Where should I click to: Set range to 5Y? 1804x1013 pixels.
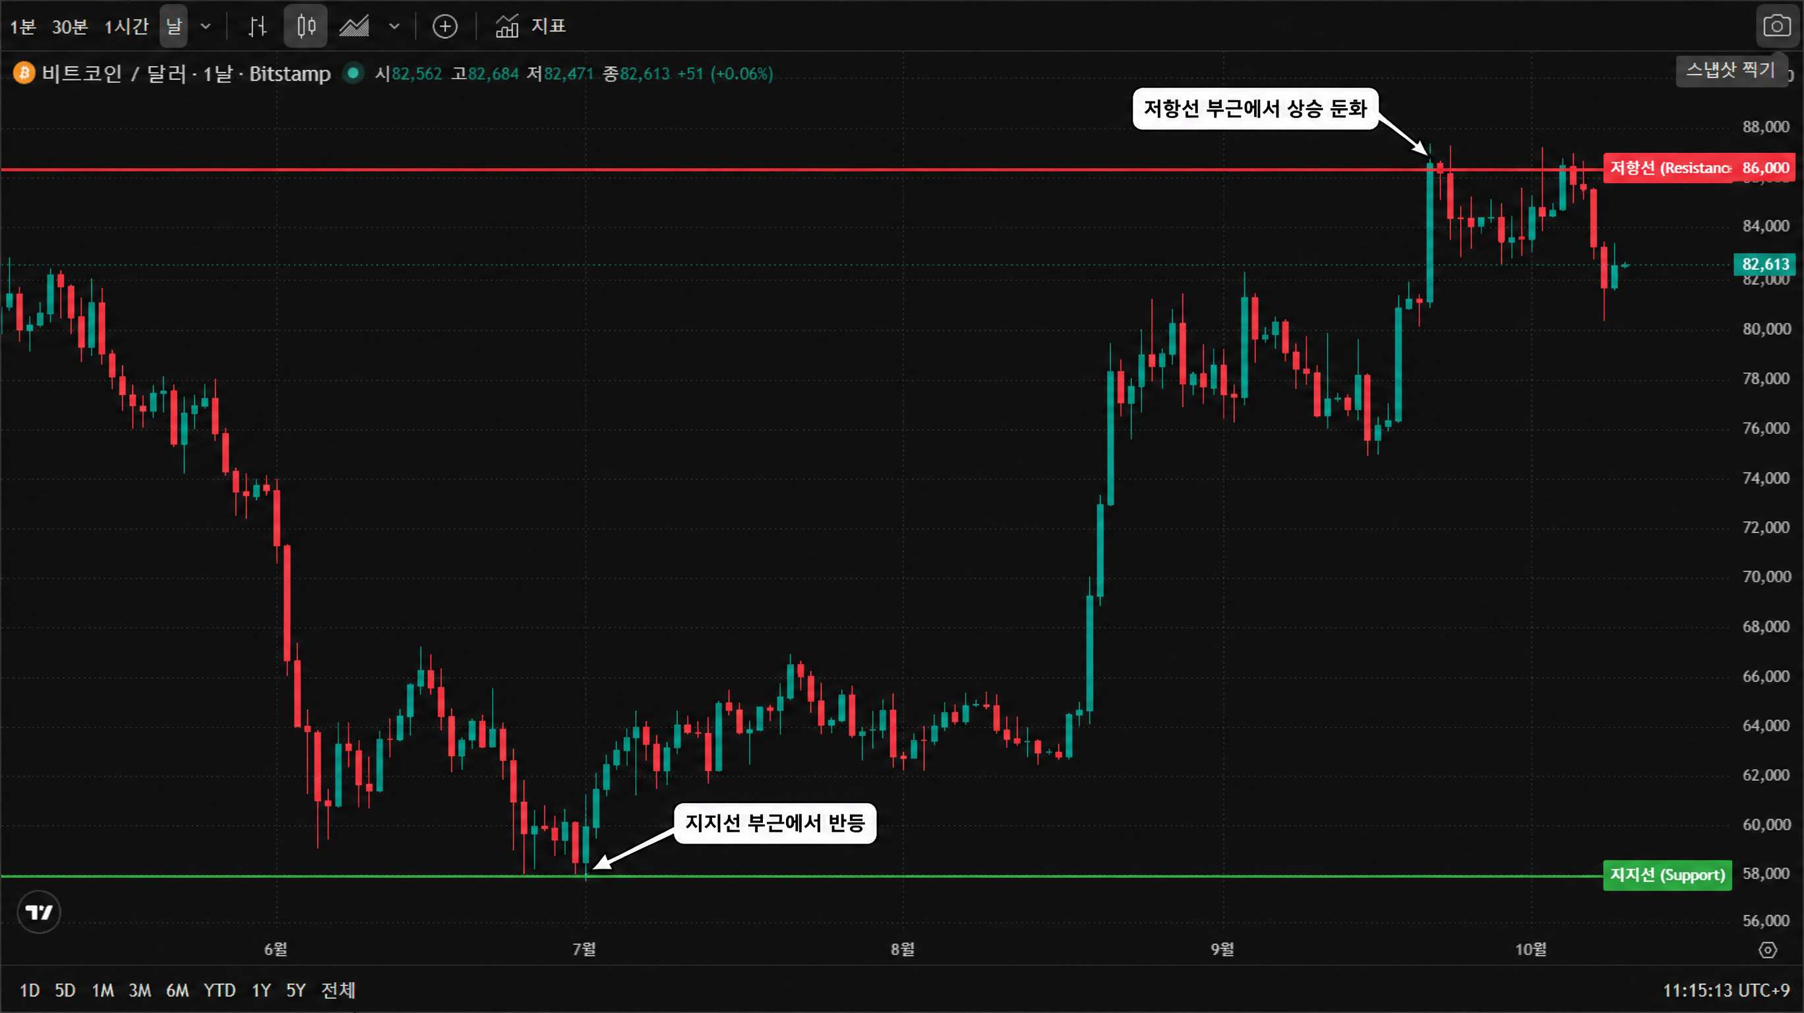click(x=295, y=990)
